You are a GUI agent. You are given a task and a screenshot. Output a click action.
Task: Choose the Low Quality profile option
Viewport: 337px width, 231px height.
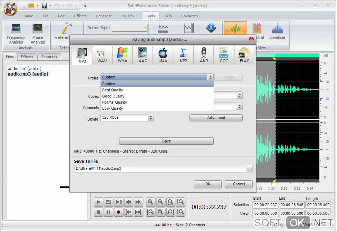(x=113, y=108)
